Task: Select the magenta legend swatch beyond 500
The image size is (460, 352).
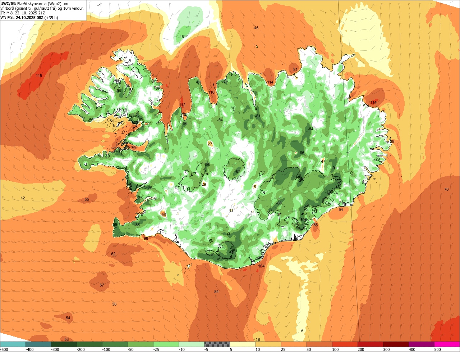Action: point(447,344)
